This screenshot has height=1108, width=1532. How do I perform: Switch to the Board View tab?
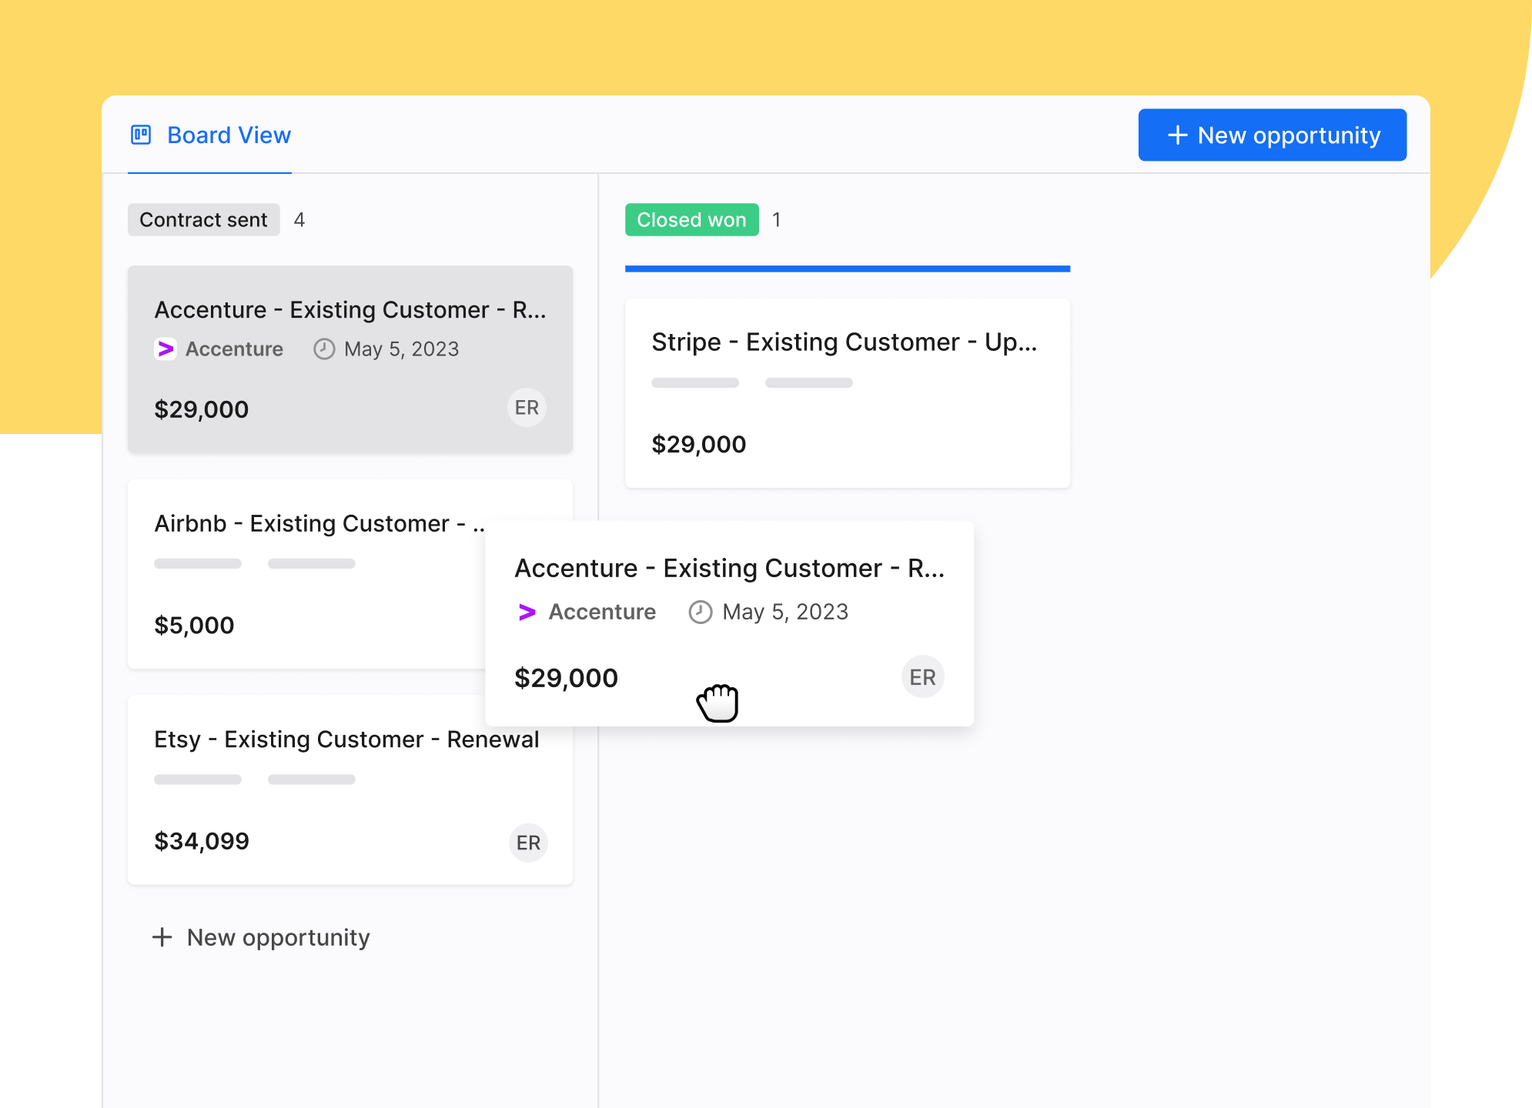coord(229,135)
